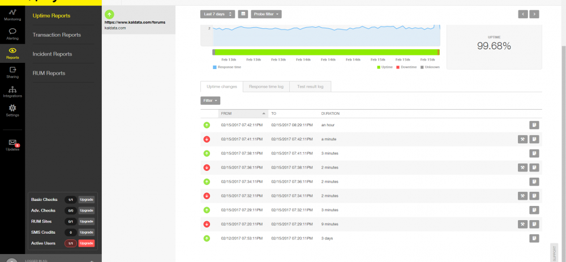Click the calendar icon next to Last 7 days

point(243,14)
